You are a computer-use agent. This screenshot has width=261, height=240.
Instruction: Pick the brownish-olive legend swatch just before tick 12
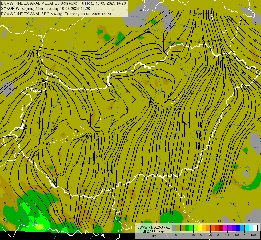(x=183, y=228)
